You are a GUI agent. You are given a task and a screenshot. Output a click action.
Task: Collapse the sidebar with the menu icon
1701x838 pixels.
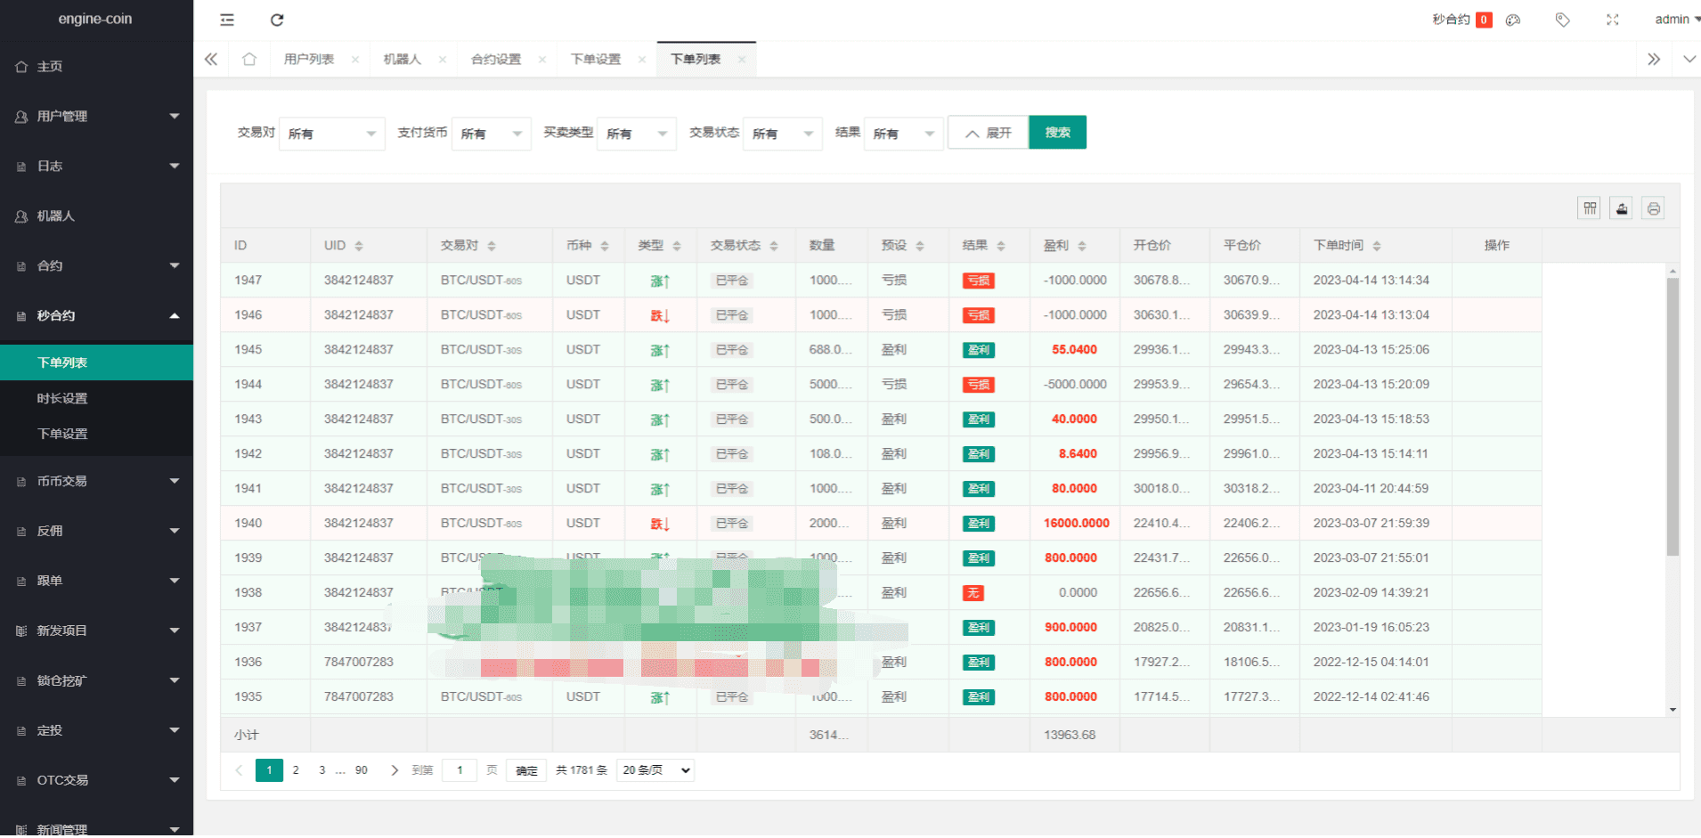(x=227, y=20)
